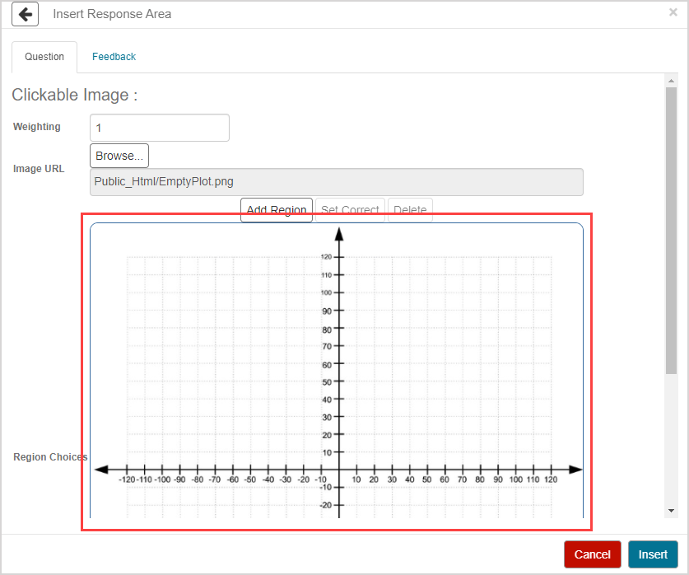The height and width of the screenshot is (575, 689).
Task: Click the origin of the coordinate grid
Action: [x=338, y=470]
